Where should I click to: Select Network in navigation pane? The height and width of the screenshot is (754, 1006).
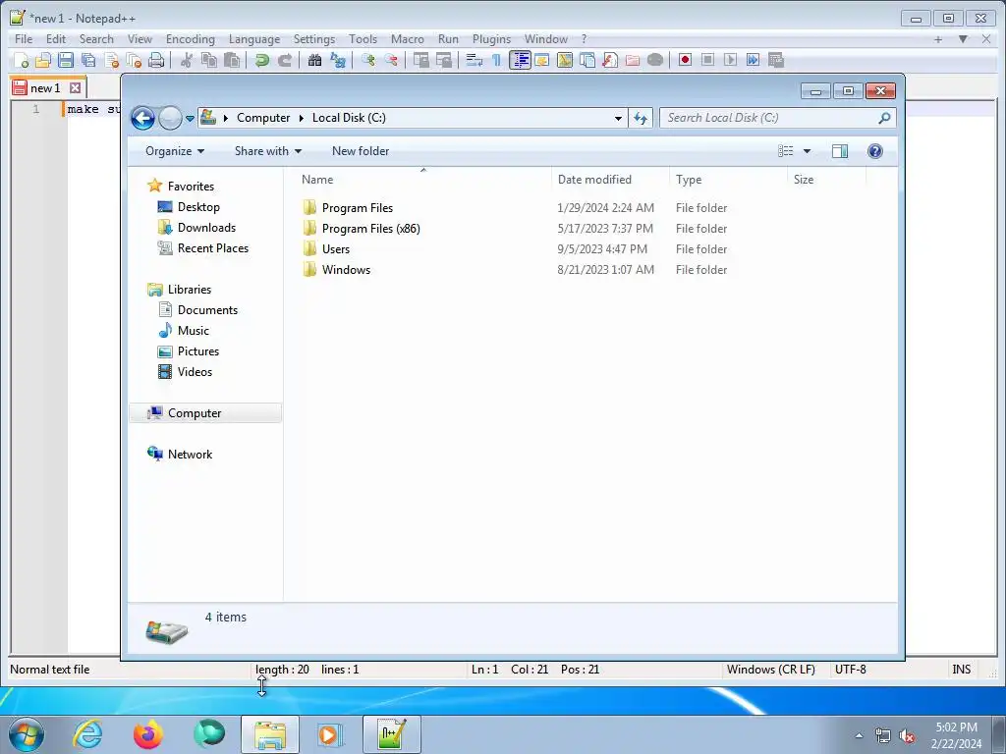point(190,455)
